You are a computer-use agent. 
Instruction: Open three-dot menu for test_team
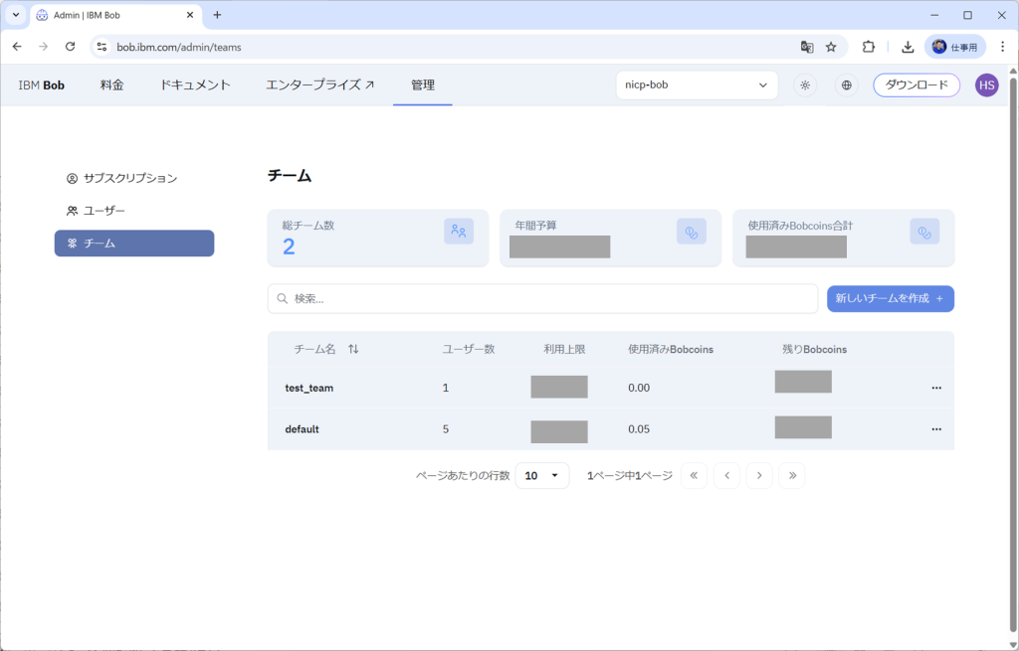936,388
